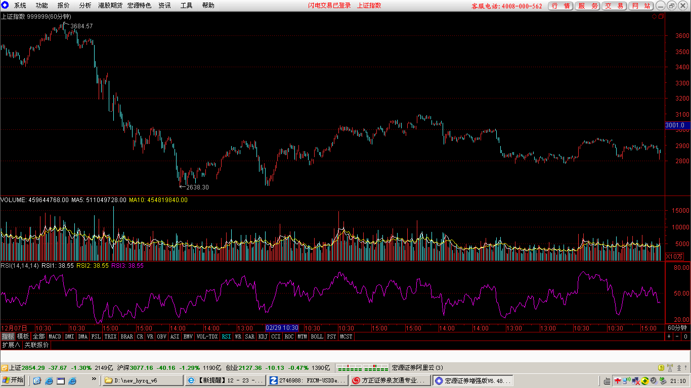Select the 全部 indicator tab
Viewport: 691px width, 388px height.
click(39, 336)
